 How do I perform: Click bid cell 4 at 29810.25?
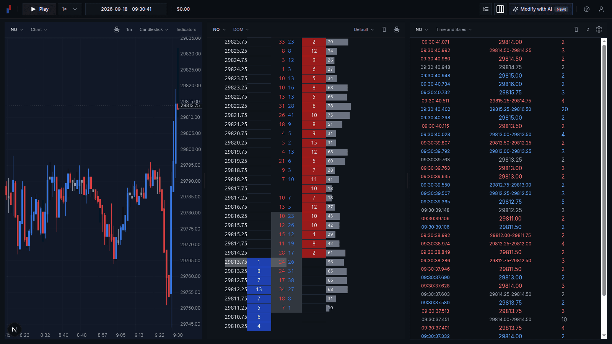(259, 326)
